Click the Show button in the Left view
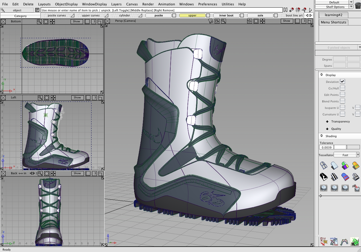Viewport: 361px width, 252px height. 77,97
